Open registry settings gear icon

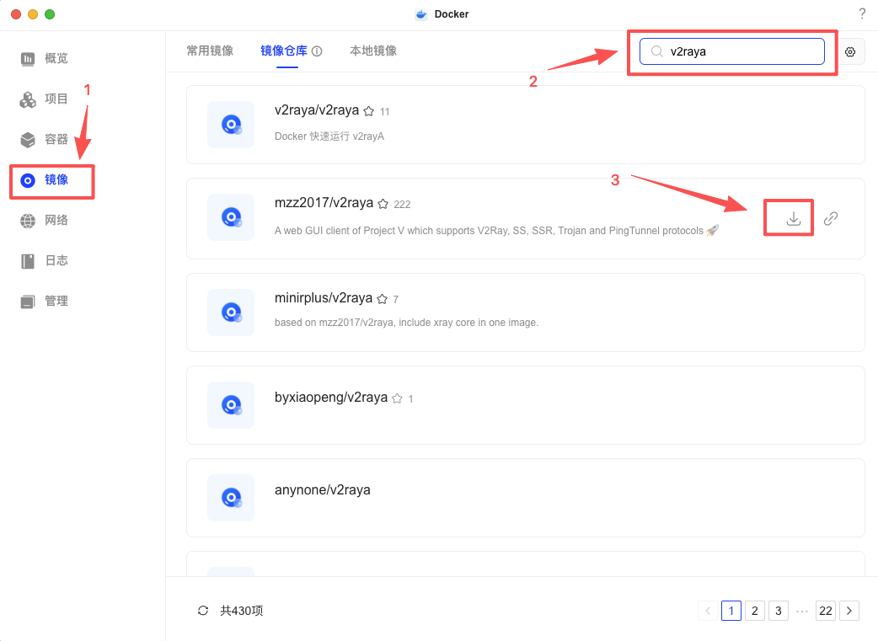point(850,52)
